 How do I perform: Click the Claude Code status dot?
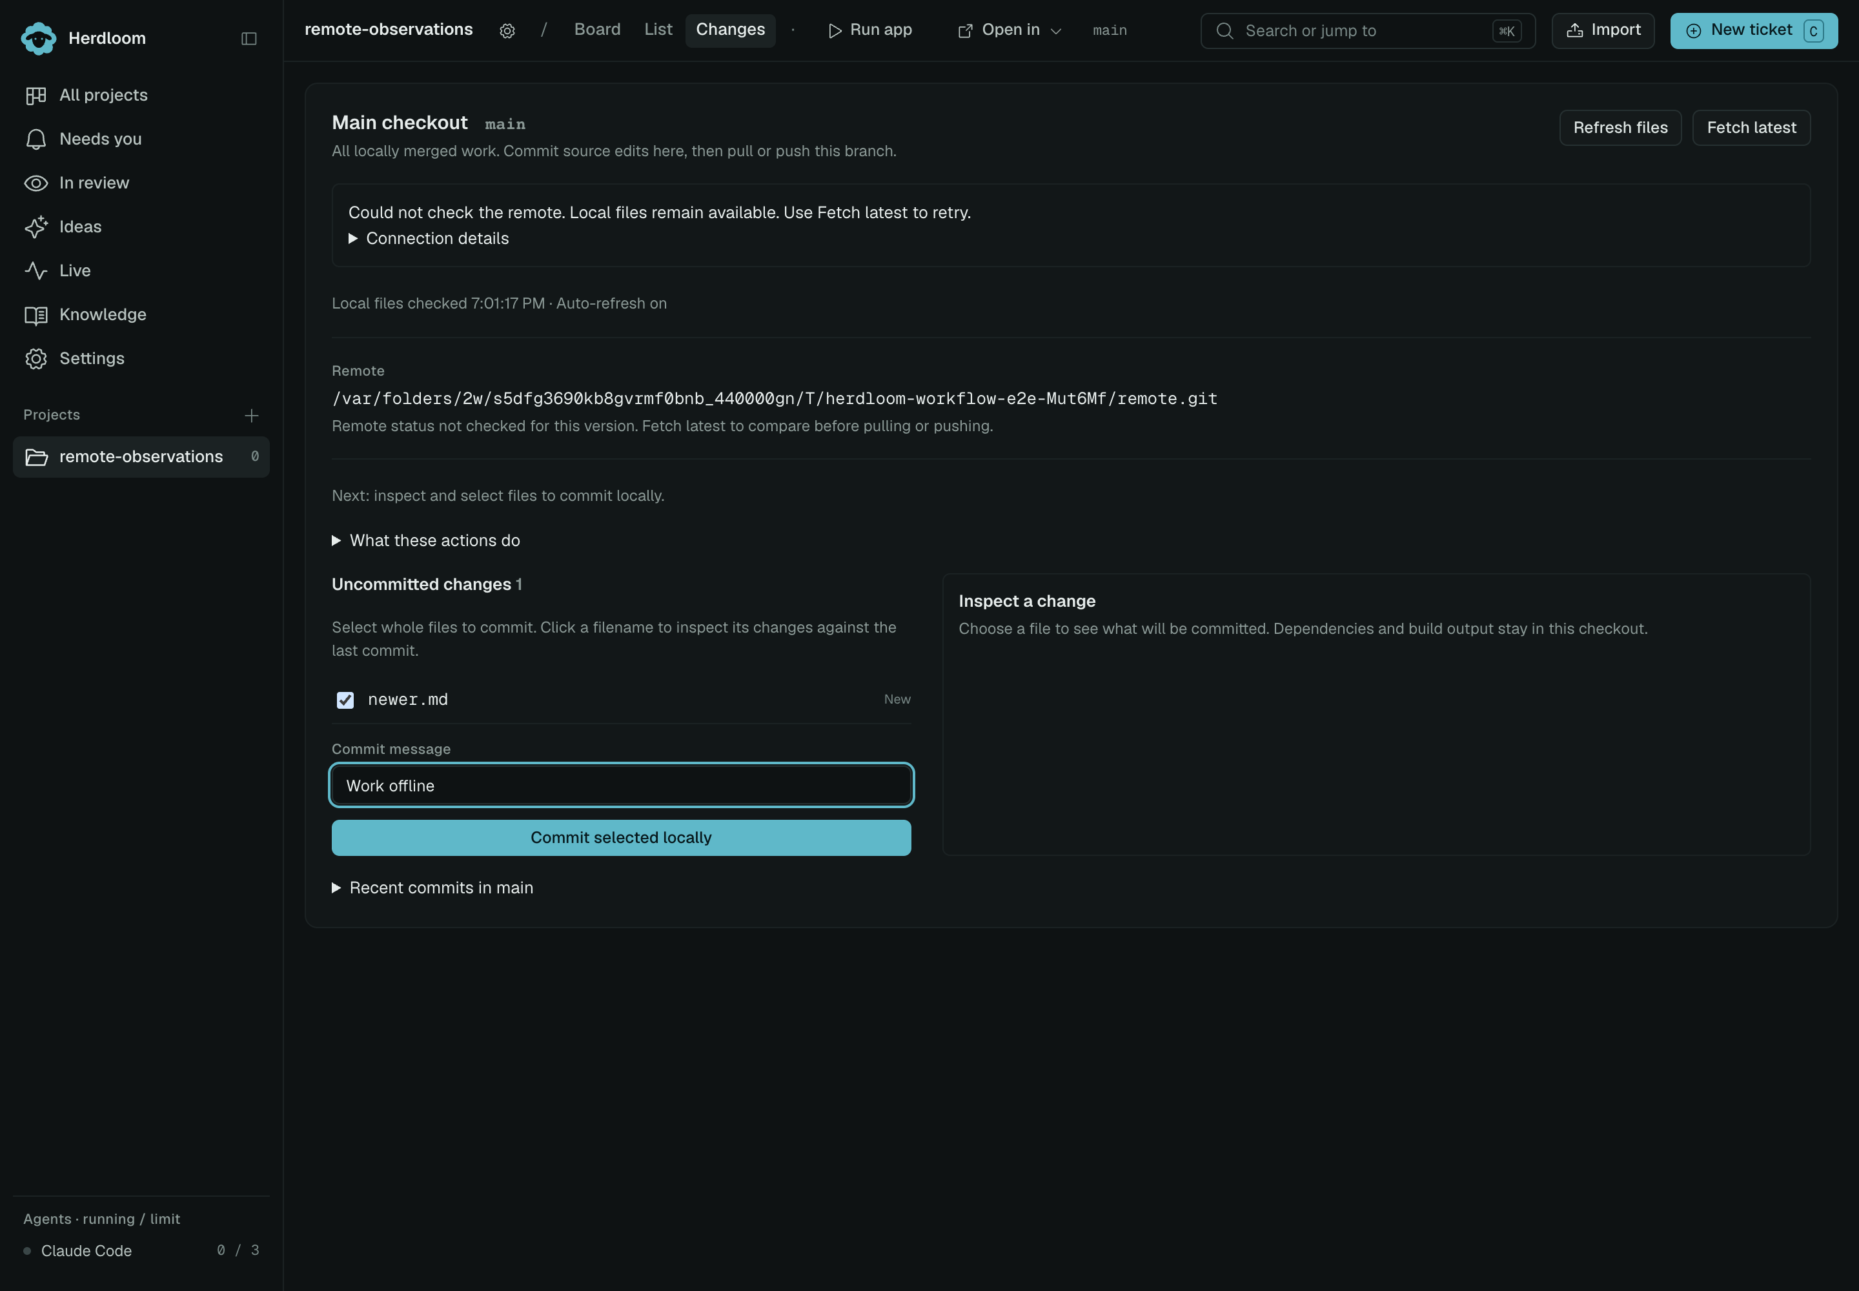click(28, 1250)
